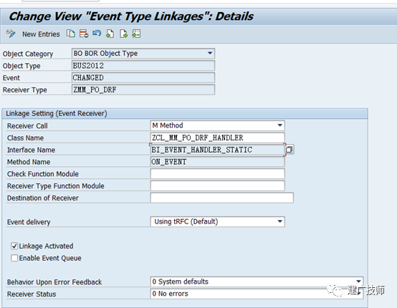
Task: Click the Receiver Status label
Action: (x=32, y=294)
